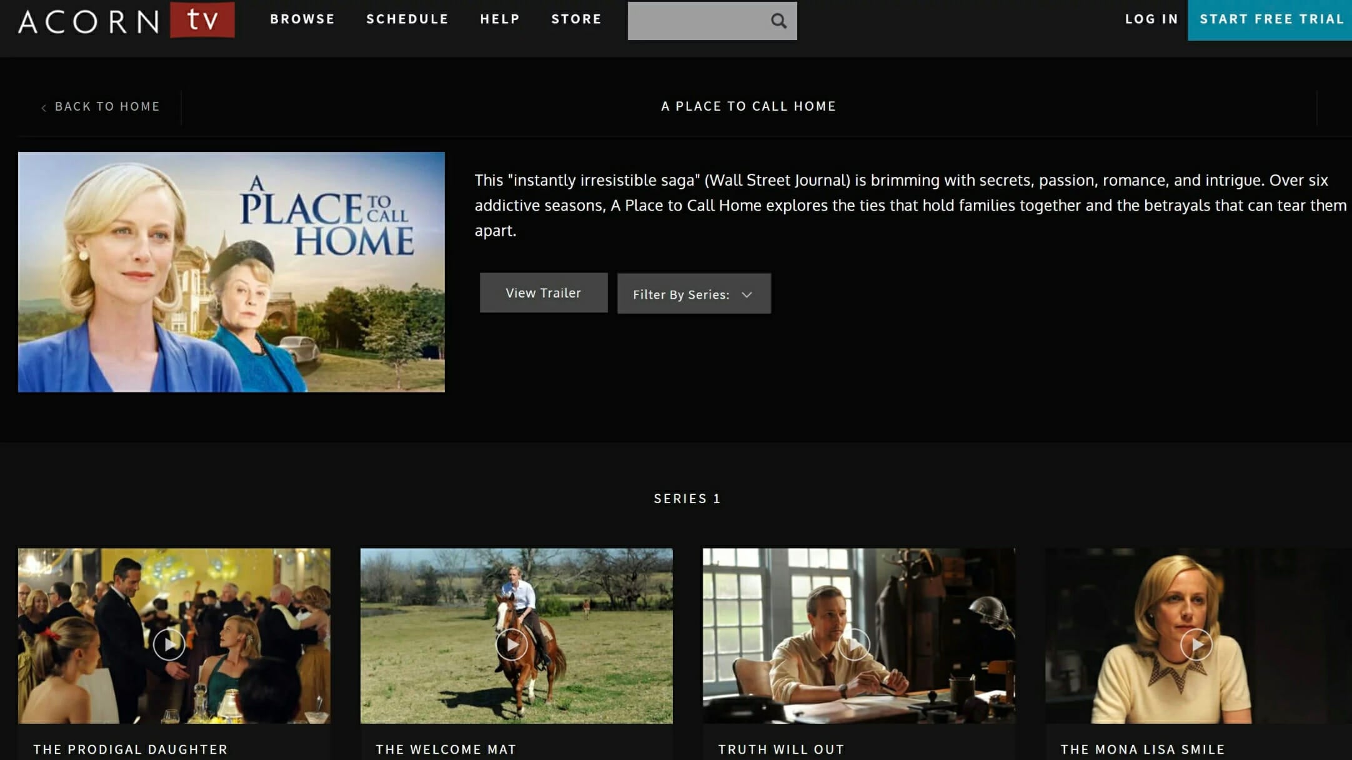
Task: Open The Prodigal Daughter title
Action: [x=131, y=749]
